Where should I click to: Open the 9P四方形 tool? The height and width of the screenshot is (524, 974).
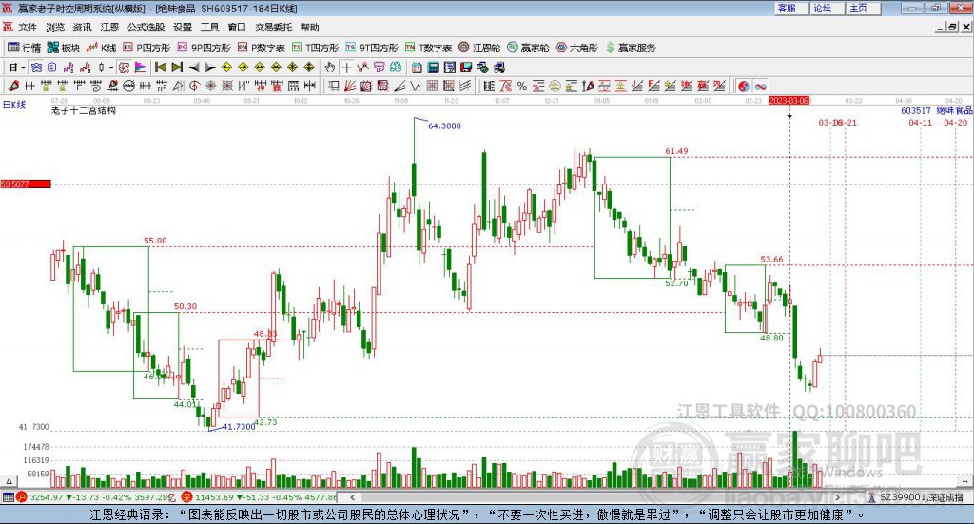coord(204,48)
